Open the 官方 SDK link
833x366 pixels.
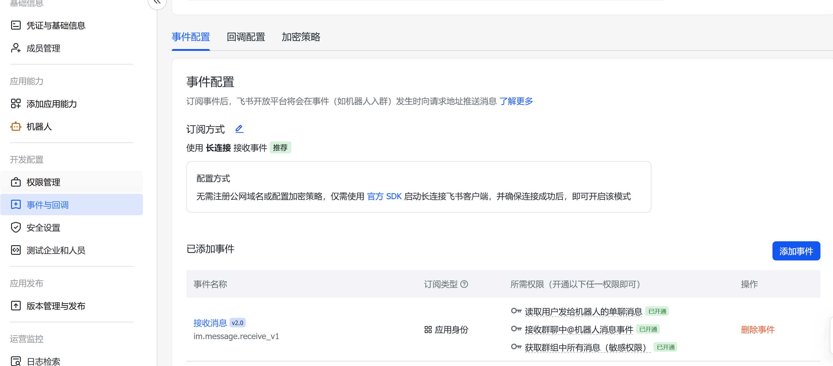pos(384,196)
